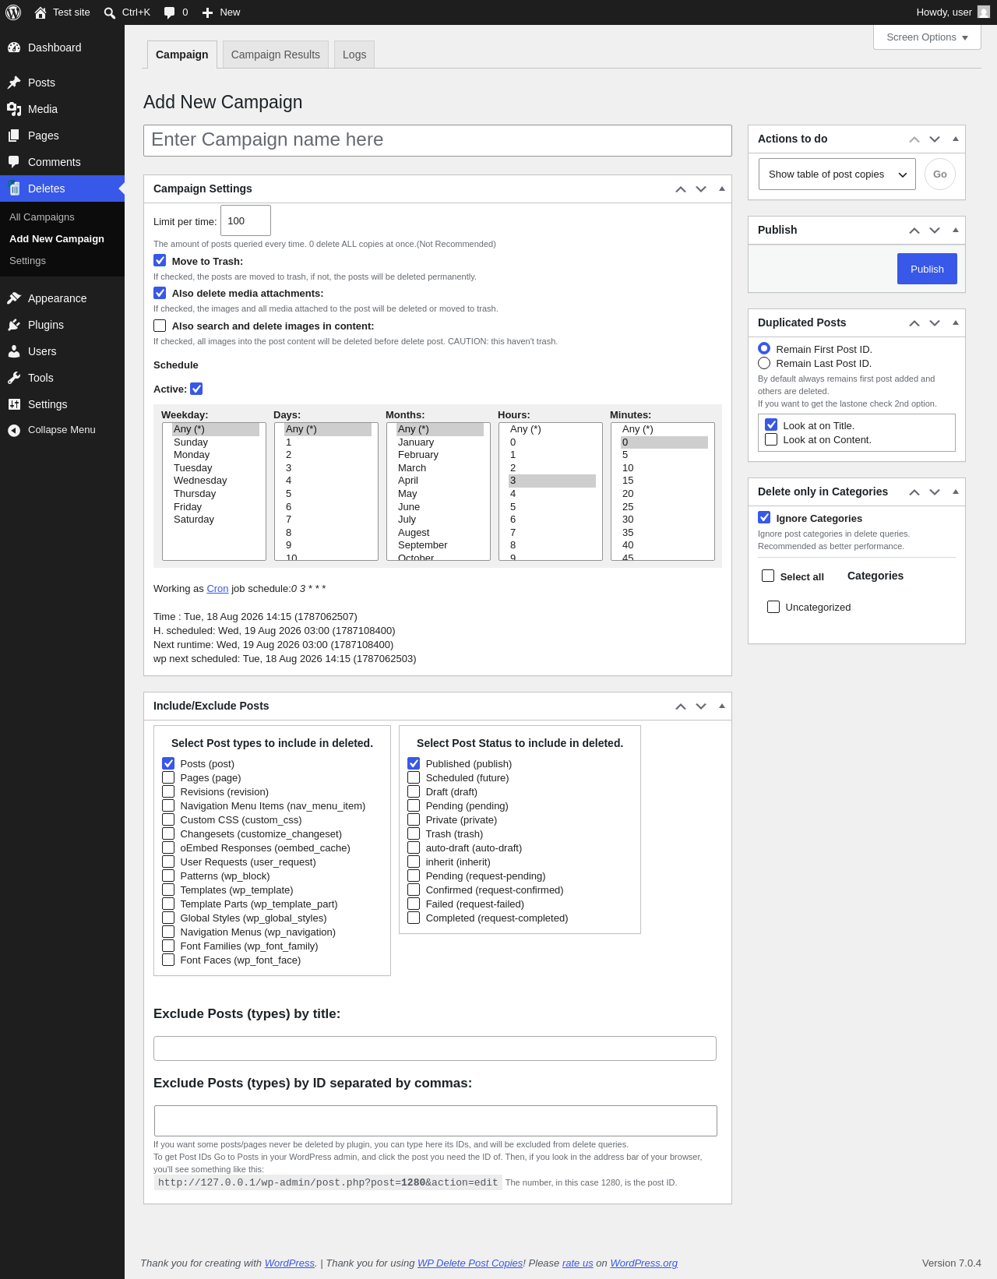Click the Posts pin icon

click(x=14, y=83)
